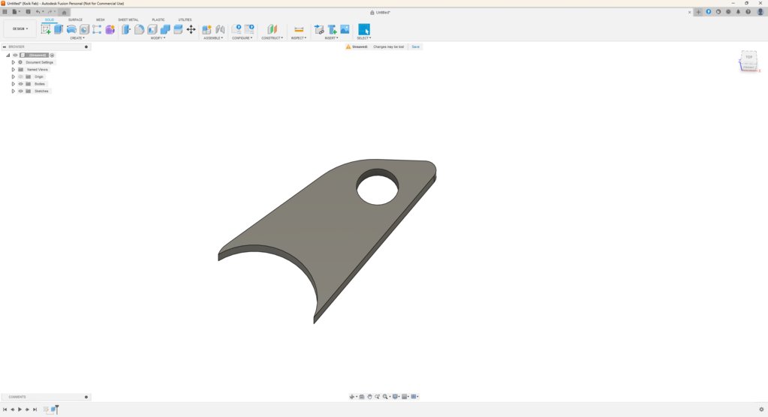Image resolution: width=768 pixels, height=417 pixels.
Task: Open the Assemble dropdown menu
Action: pos(213,38)
